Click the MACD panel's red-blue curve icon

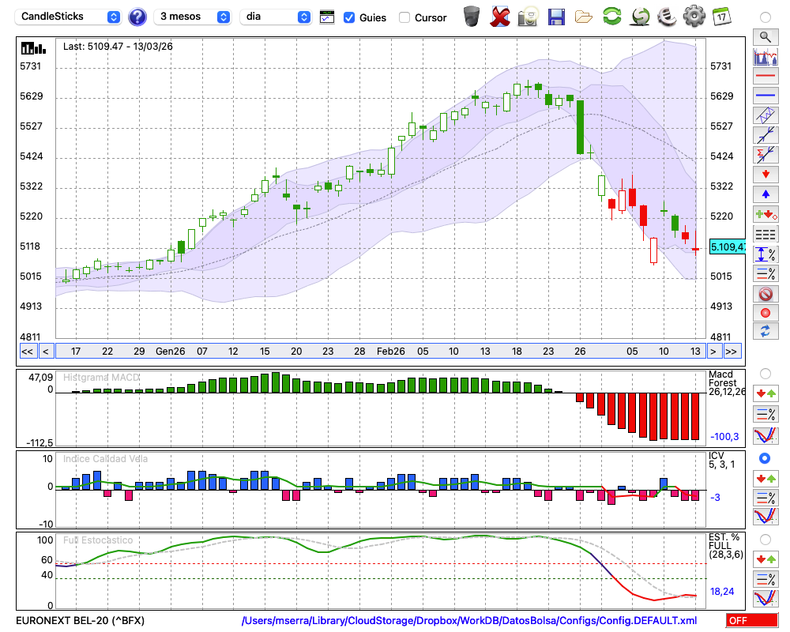coord(766,435)
